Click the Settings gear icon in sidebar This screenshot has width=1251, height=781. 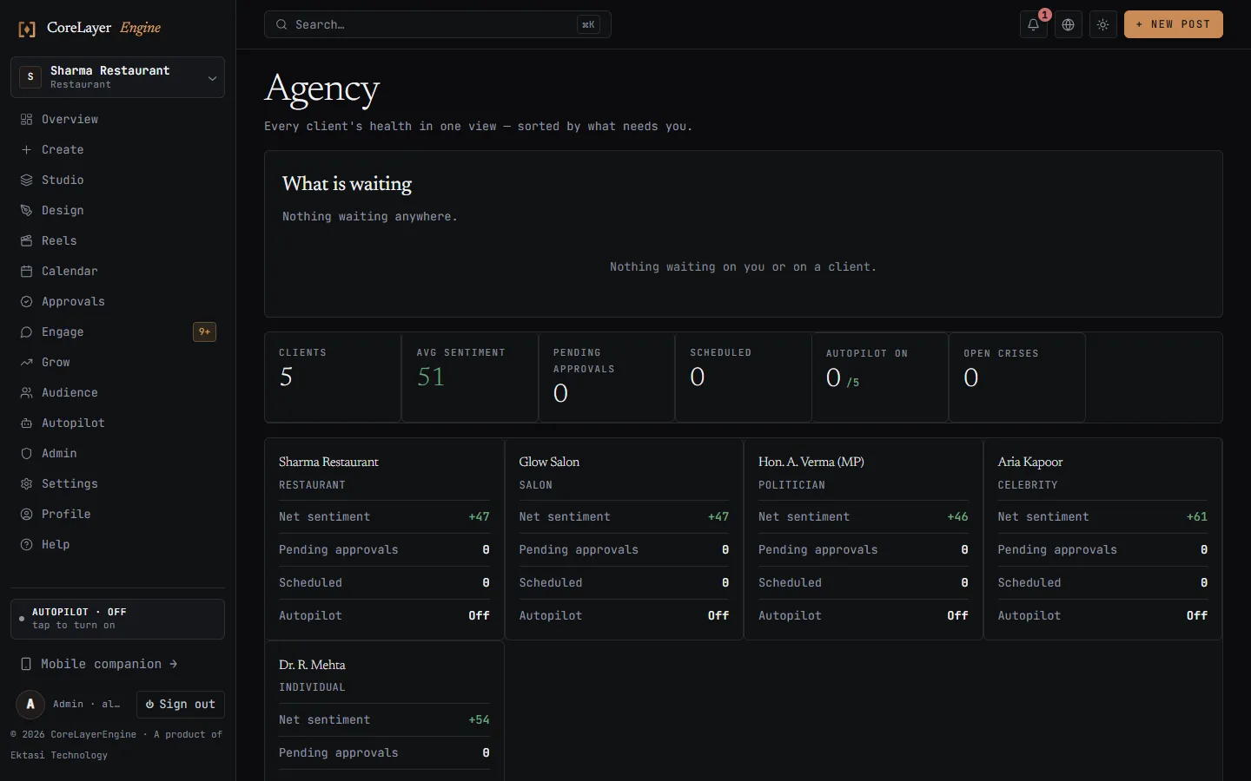26,483
